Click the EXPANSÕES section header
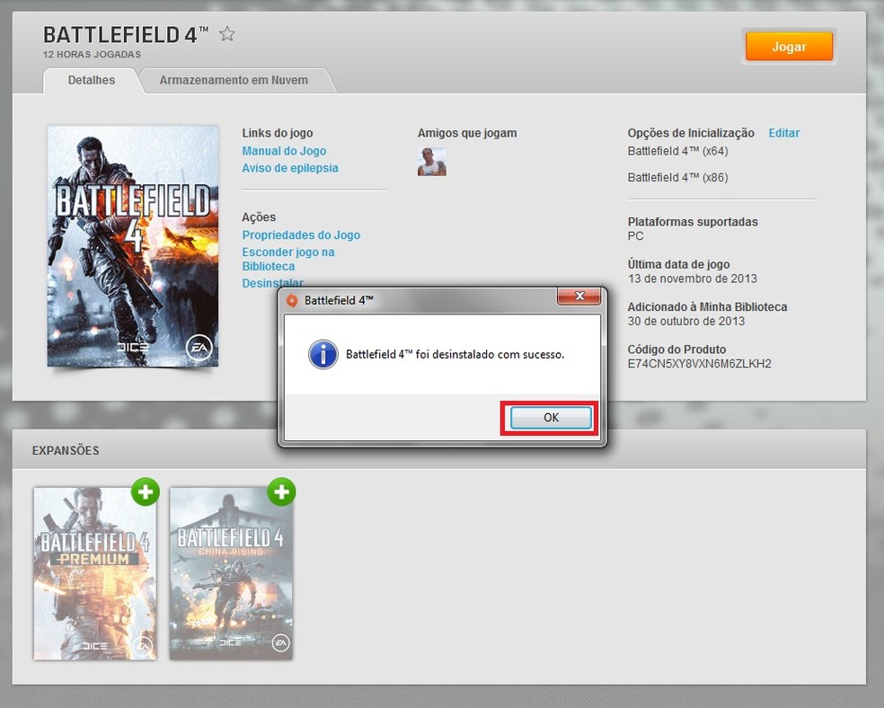The image size is (884, 708). tap(66, 450)
